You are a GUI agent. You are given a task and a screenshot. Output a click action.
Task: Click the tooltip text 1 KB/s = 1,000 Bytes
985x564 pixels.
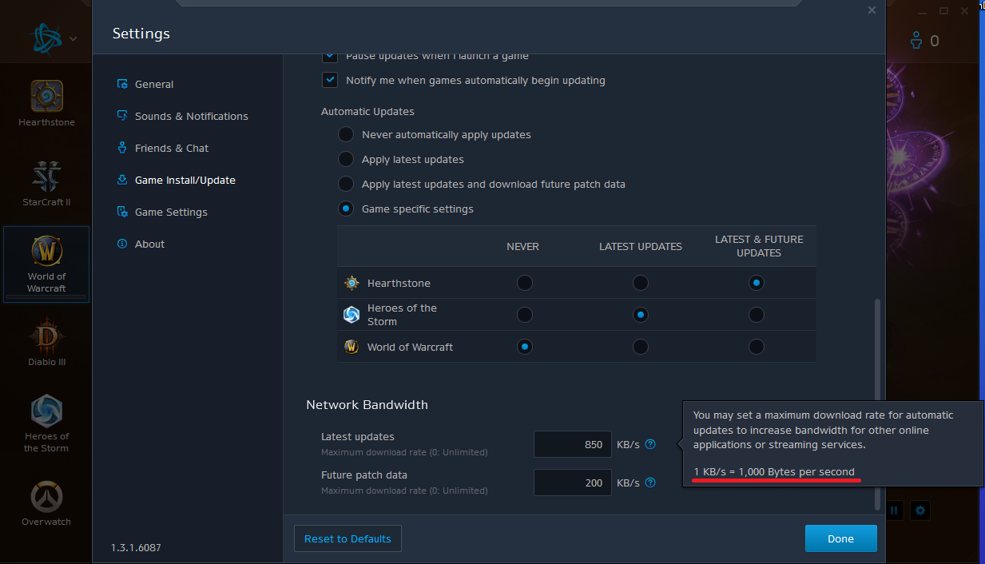pyautogui.click(x=773, y=471)
